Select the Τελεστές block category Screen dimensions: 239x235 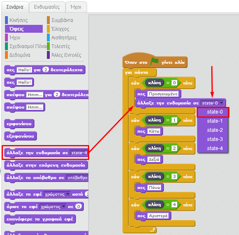pos(61,46)
